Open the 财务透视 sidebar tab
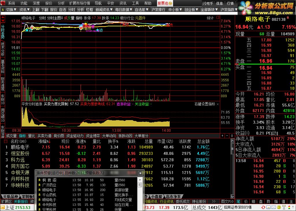 tap(3, 84)
